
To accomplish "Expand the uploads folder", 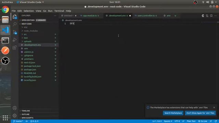I will (x=39, y=41).
